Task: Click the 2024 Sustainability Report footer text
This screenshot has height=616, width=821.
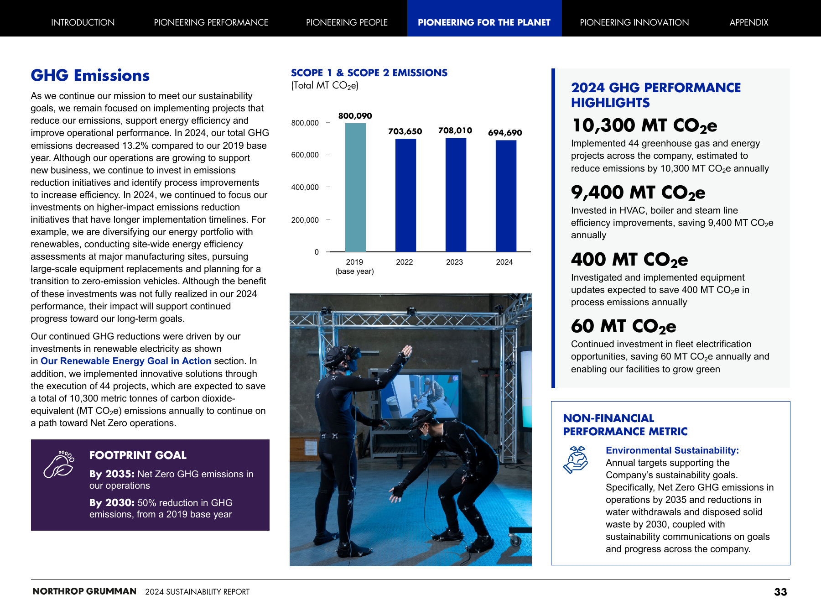Action: coord(197,592)
